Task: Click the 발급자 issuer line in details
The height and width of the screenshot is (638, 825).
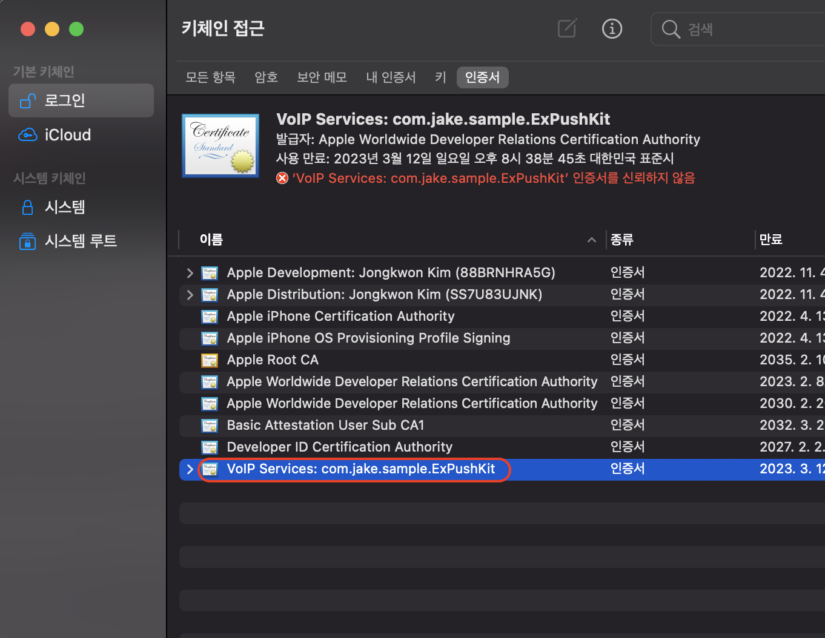Action: pos(488,140)
